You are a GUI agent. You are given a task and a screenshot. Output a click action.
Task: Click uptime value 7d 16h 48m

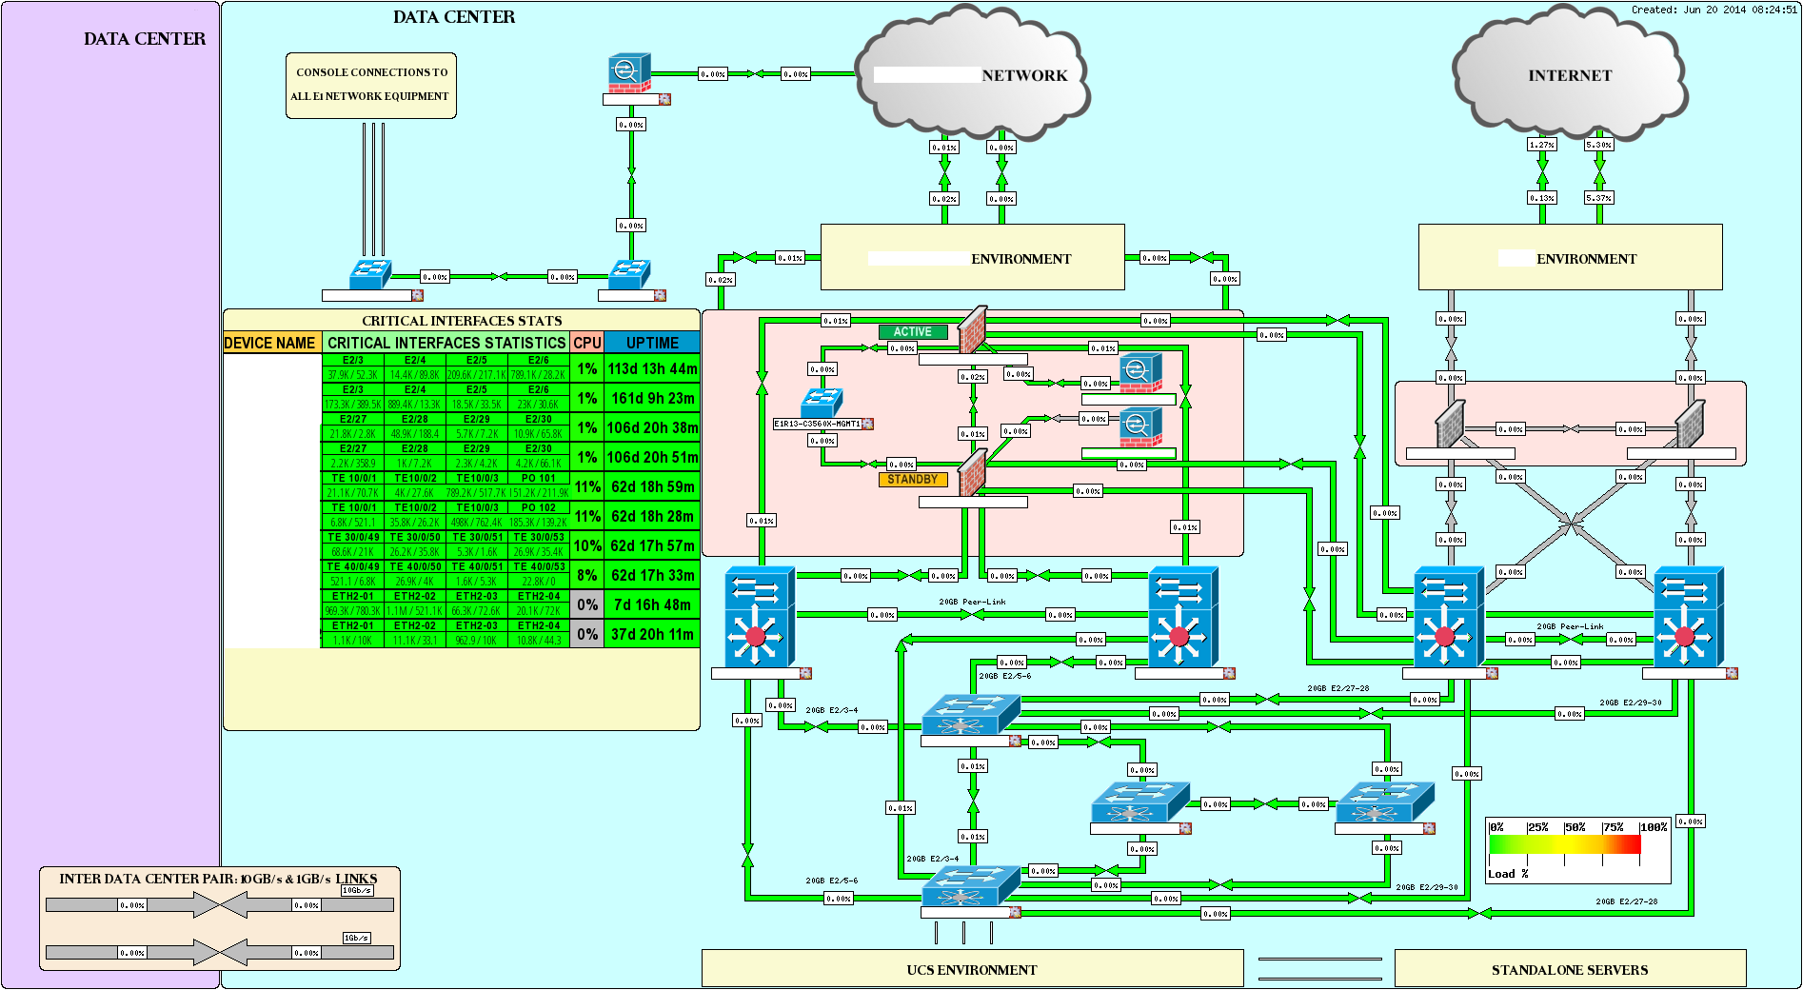pyautogui.click(x=652, y=604)
